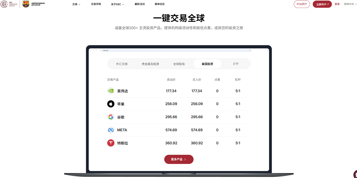
Task: Open the 交易学院 menu item
Action: click(x=95, y=4)
